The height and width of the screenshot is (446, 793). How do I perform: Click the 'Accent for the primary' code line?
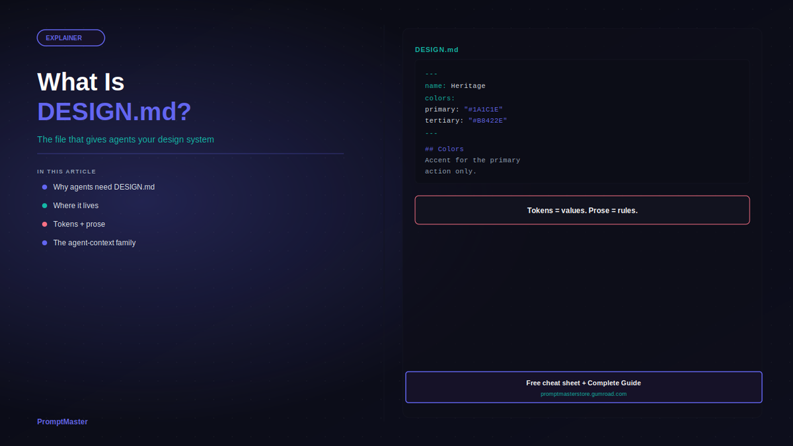(x=472, y=160)
